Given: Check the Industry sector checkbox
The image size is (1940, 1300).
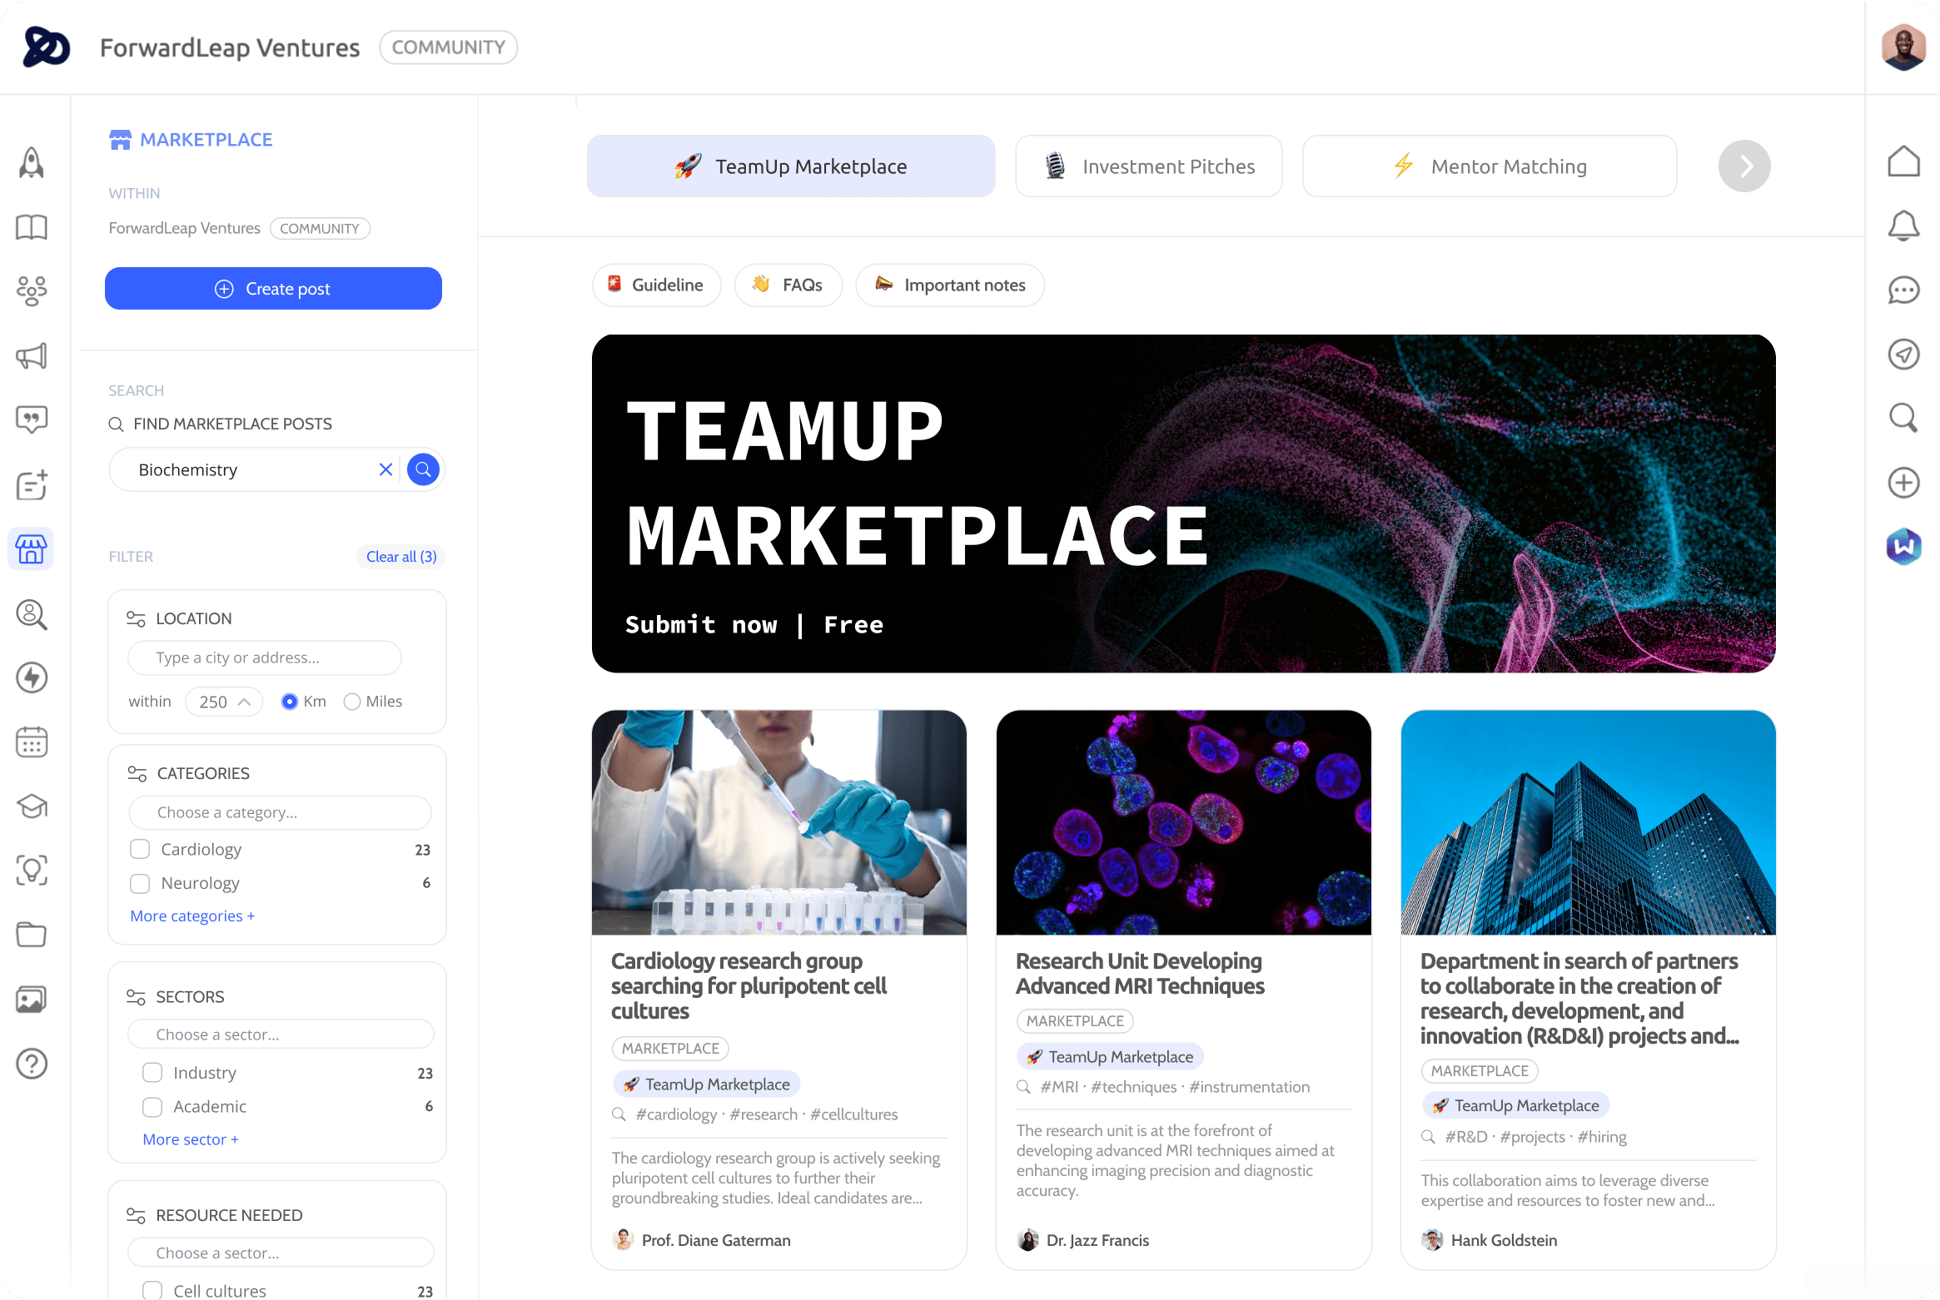Looking at the screenshot, I should [152, 1073].
